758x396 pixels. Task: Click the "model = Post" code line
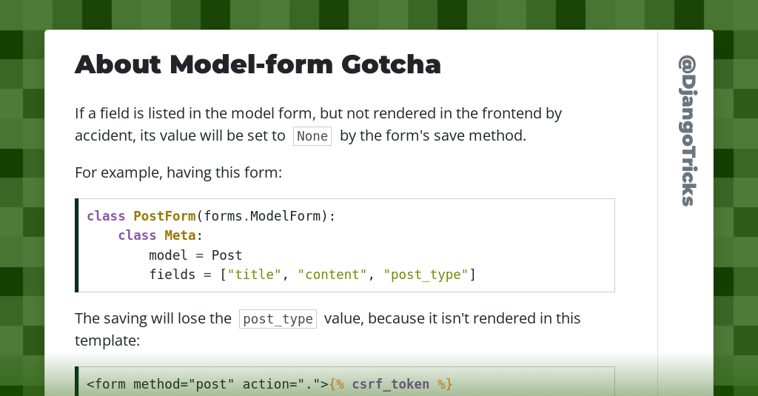click(195, 255)
